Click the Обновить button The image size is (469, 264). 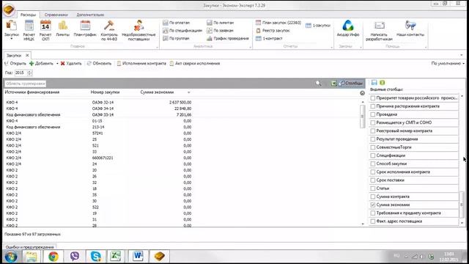[100, 64]
